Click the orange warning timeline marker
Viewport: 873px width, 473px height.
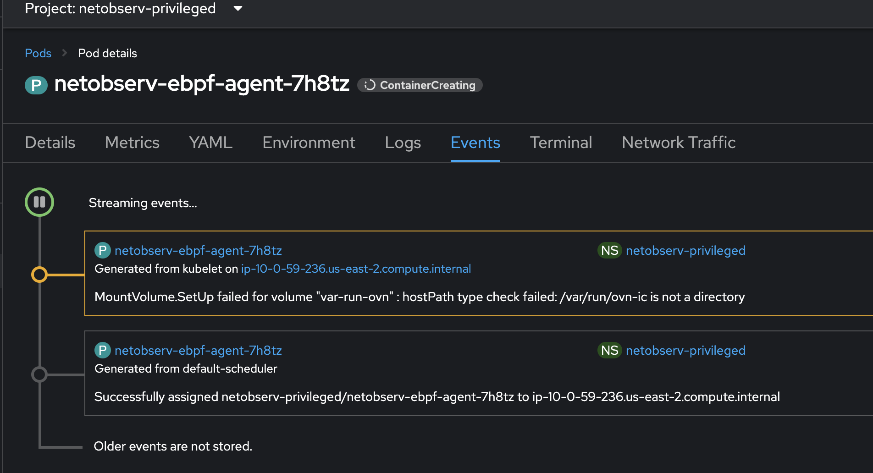point(39,275)
